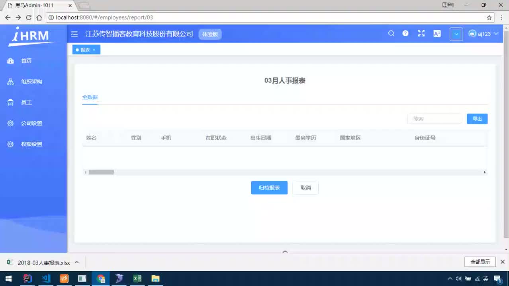
Task: Expand the download item chevron menu
Action: click(x=77, y=262)
